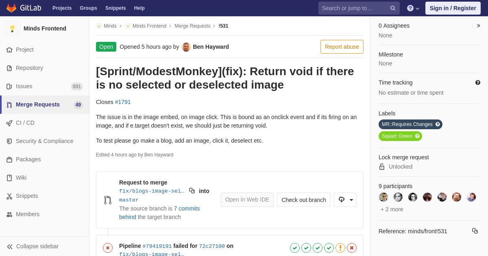The height and width of the screenshot is (256, 488).
Task: Click MR::Requires Changes help icon
Action: pyautogui.click(x=438, y=124)
